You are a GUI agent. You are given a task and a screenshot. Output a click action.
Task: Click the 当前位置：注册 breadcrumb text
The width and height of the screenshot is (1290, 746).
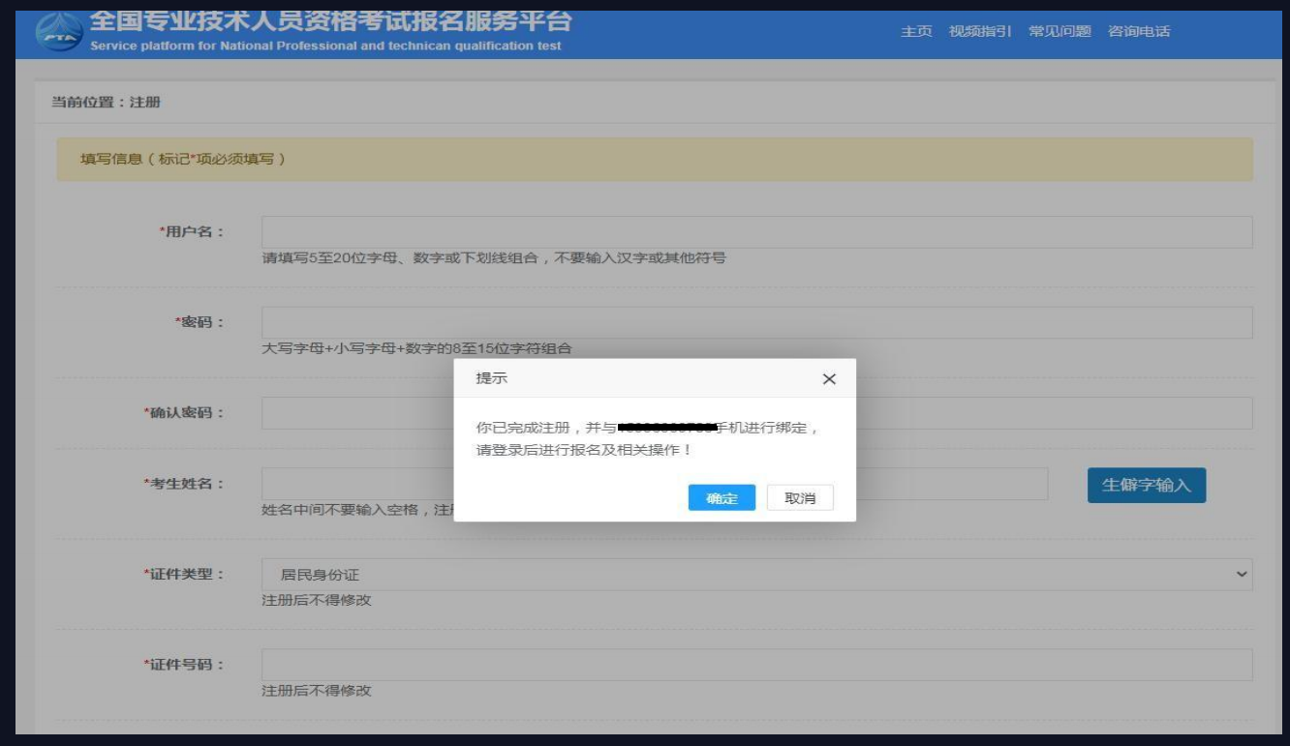coord(106,103)
